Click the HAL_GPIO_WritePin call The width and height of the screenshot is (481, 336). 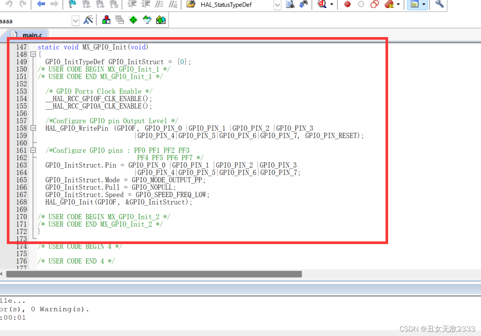point(77,128)
